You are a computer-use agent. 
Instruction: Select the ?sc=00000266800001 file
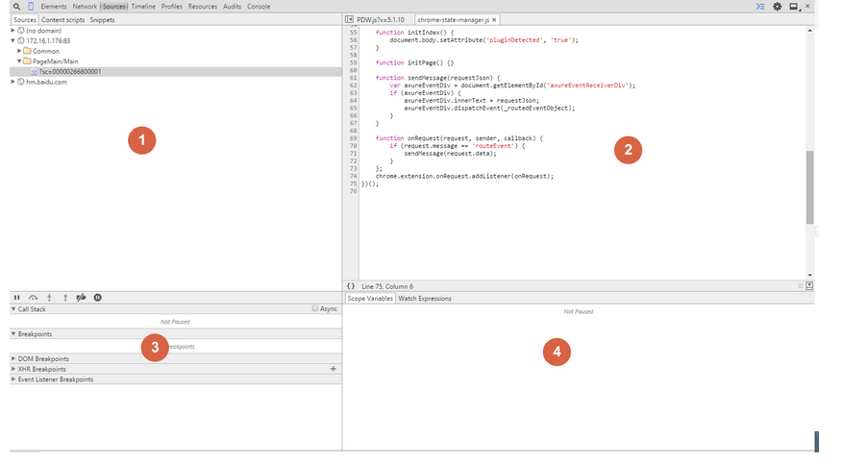pos(176,71)
